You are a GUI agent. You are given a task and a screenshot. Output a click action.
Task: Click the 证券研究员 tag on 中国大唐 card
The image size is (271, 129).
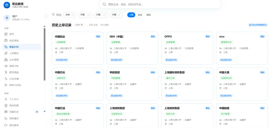[x=226, y=78]
